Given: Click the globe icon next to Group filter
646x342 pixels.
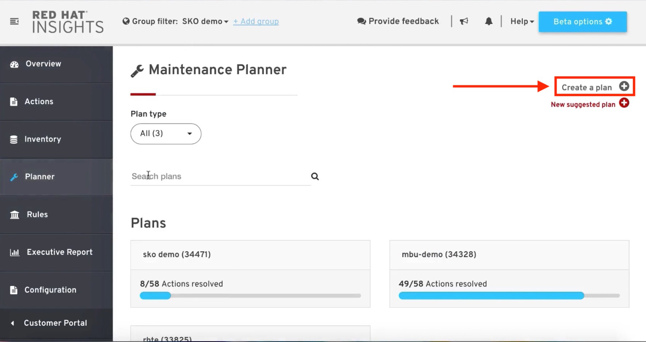Looking at the screenshot, I should pyautogui.click(x=126, y=21).
